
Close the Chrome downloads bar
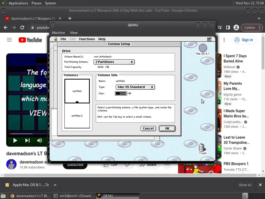[x=260, y=185]
